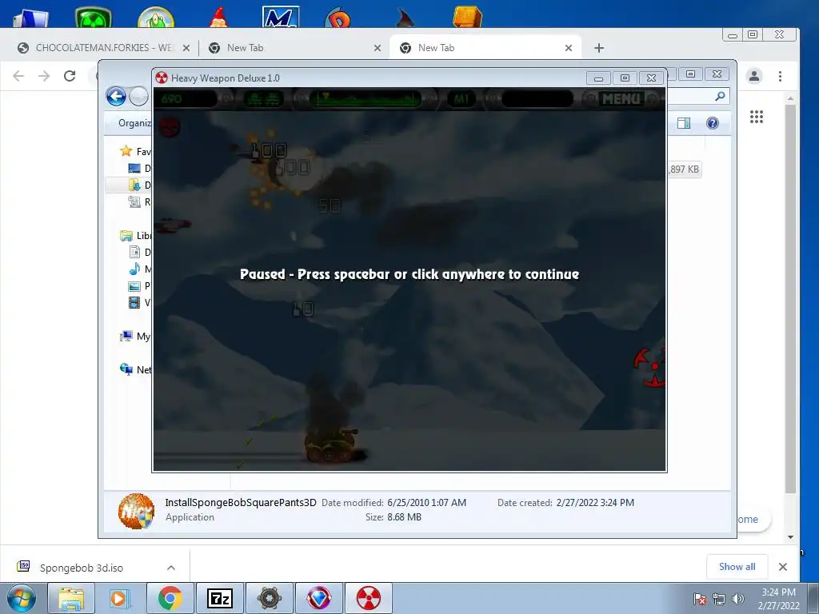Select the Desktop favorite item
Viewport: 819px width, 614px height.
(x=139, y=168)
